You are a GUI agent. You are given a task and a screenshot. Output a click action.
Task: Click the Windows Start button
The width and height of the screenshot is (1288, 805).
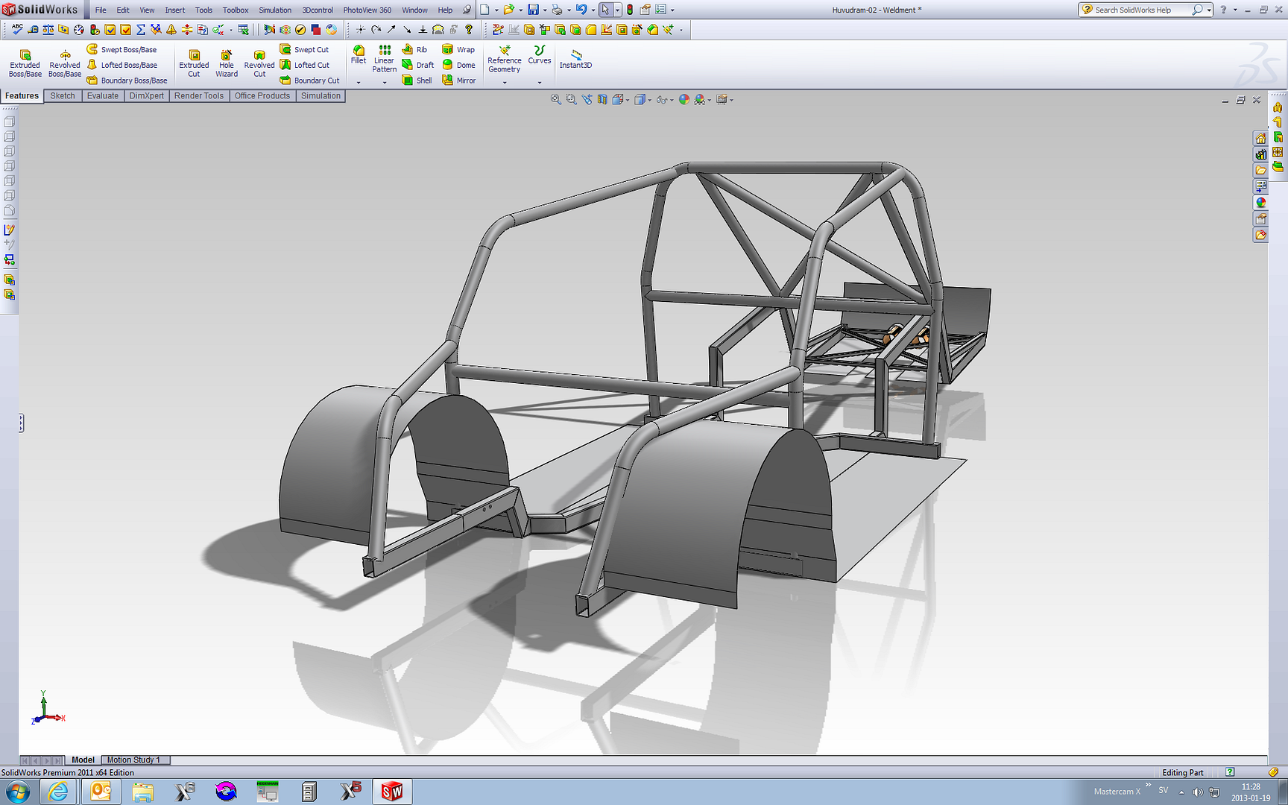tap(17, 791)
